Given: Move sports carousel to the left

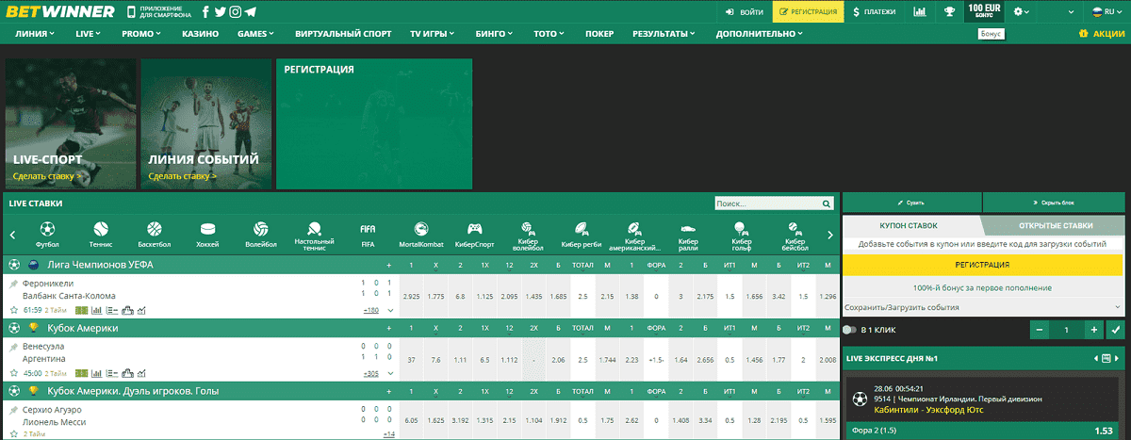Looking at the screenshot, I should [12, 235].
